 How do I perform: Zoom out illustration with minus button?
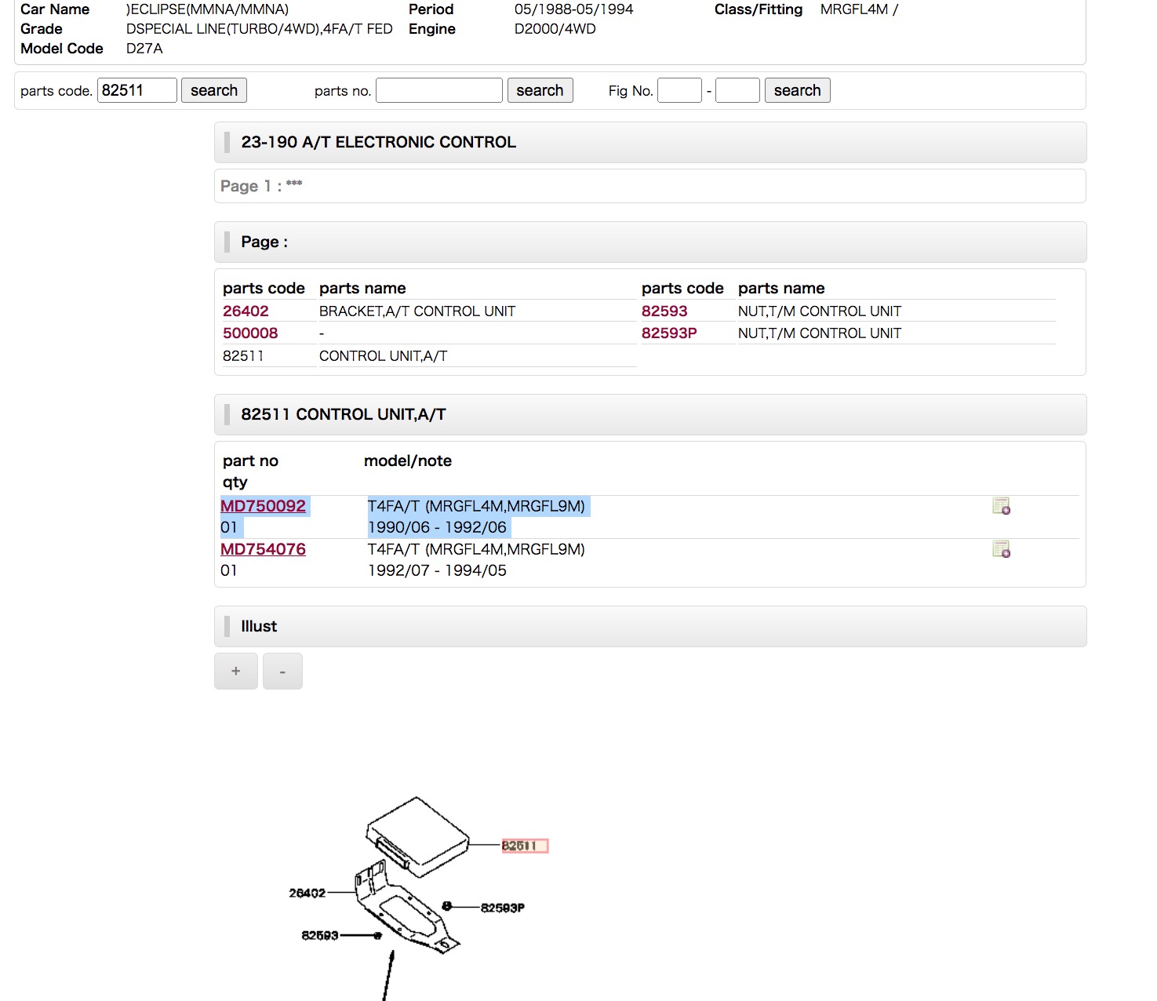tap(282, 672)
